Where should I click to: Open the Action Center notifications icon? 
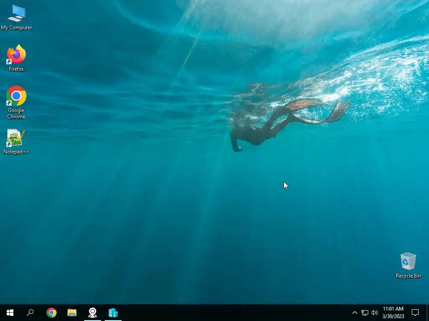[415, 313]
